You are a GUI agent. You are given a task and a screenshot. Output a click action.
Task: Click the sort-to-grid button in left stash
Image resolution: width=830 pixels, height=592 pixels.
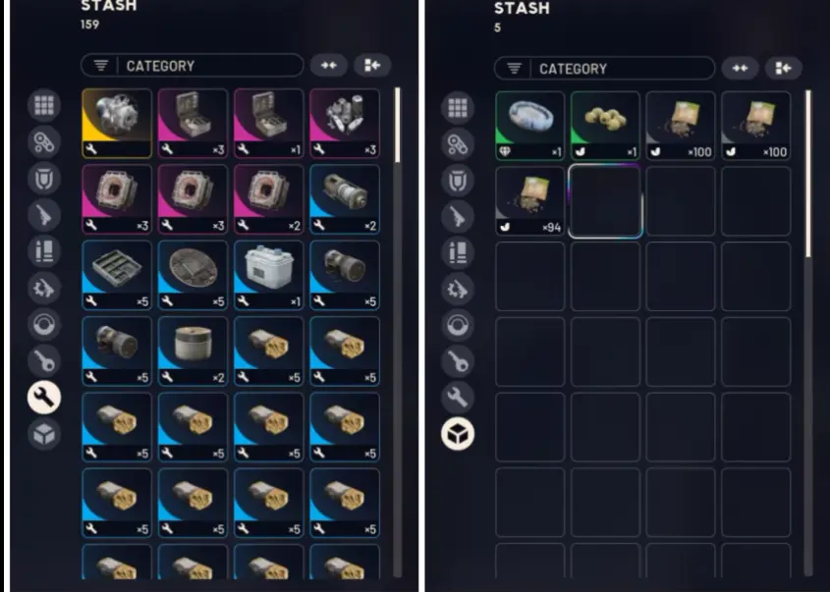[x=371, y=65]
